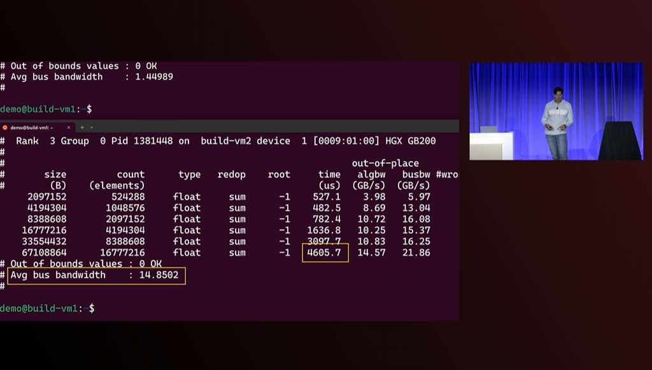The height and width of the screenshot is (370, 652).
Task: Click the device id '[0009:01:00]' text
Action: coord(346,141)
